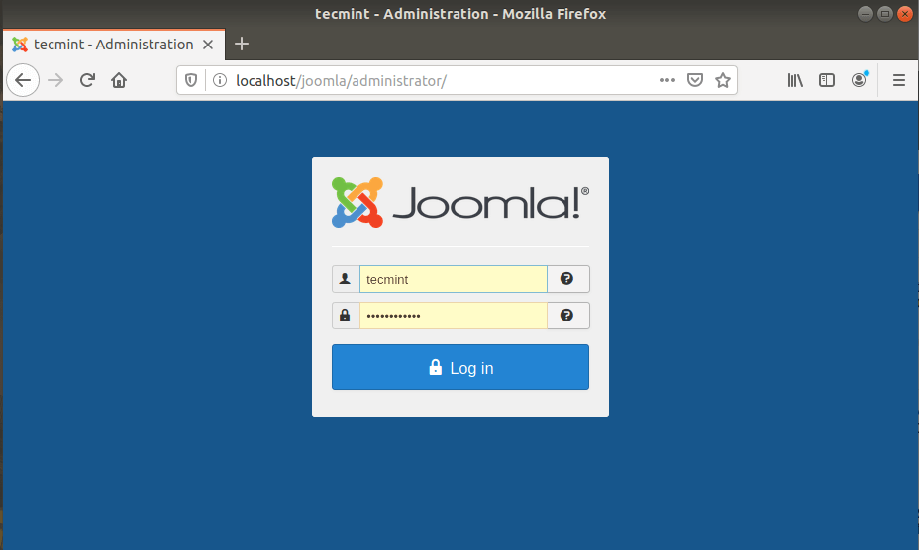Click the address bar URL
Viewport: 919px width, 550px height.
(x=341, y=81)
